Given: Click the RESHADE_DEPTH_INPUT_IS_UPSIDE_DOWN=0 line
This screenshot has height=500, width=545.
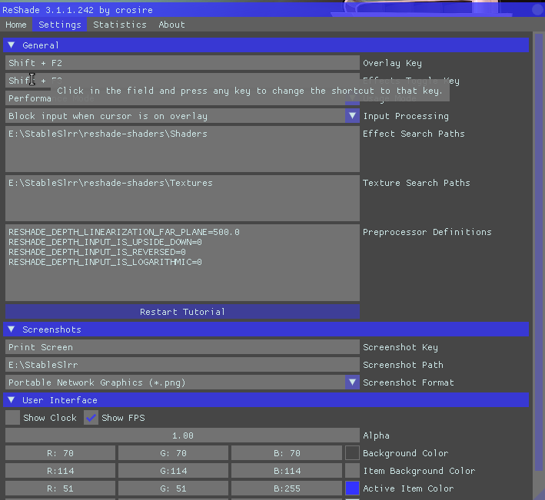Looking at the screenshot, I should (x=105, y=242).
